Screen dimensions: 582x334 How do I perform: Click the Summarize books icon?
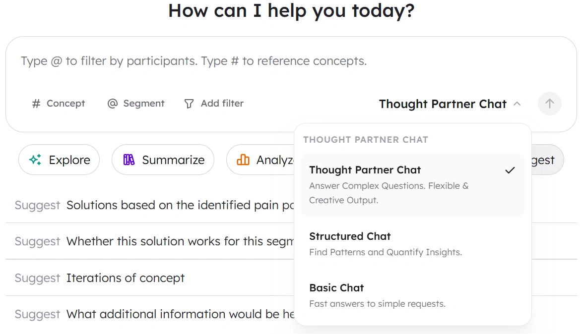tap(129, 160)
